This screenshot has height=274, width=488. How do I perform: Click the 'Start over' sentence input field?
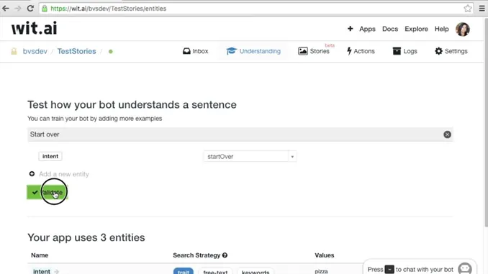point(240,134)
